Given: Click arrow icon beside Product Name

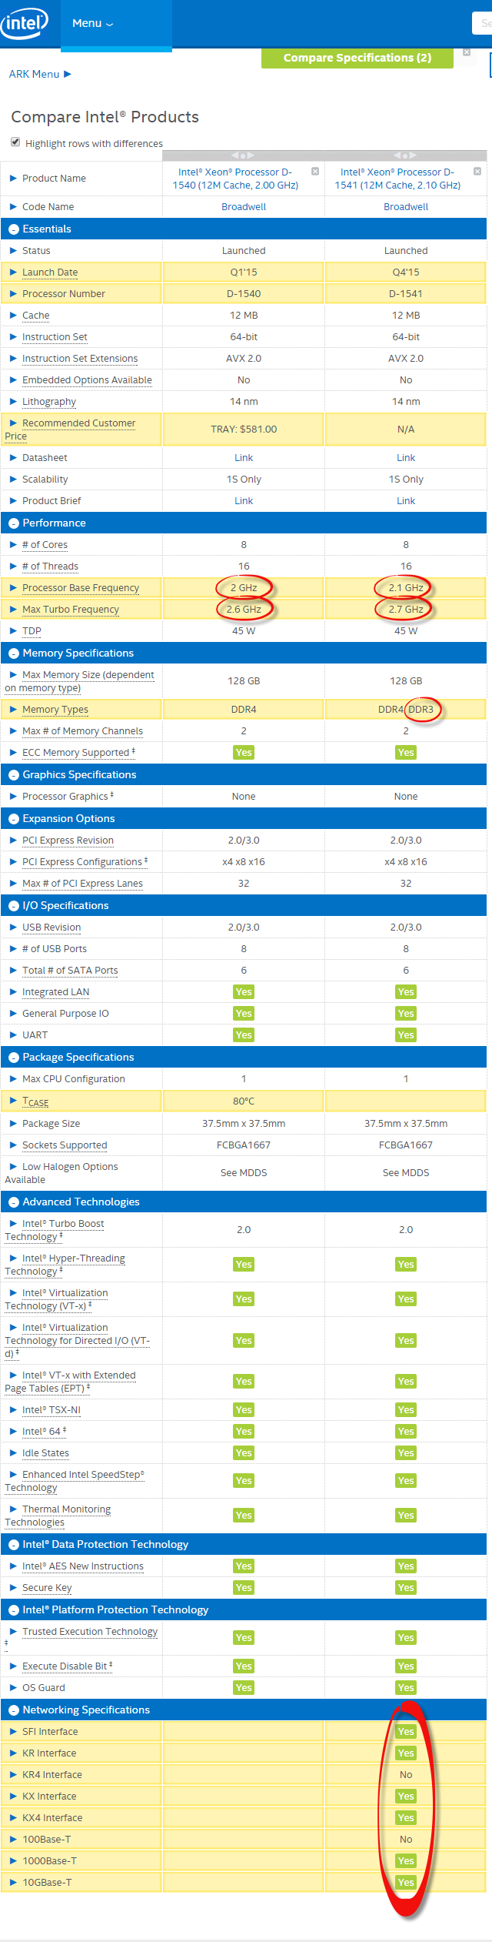Looking at the screenshot, I should [x=13, y=179].
